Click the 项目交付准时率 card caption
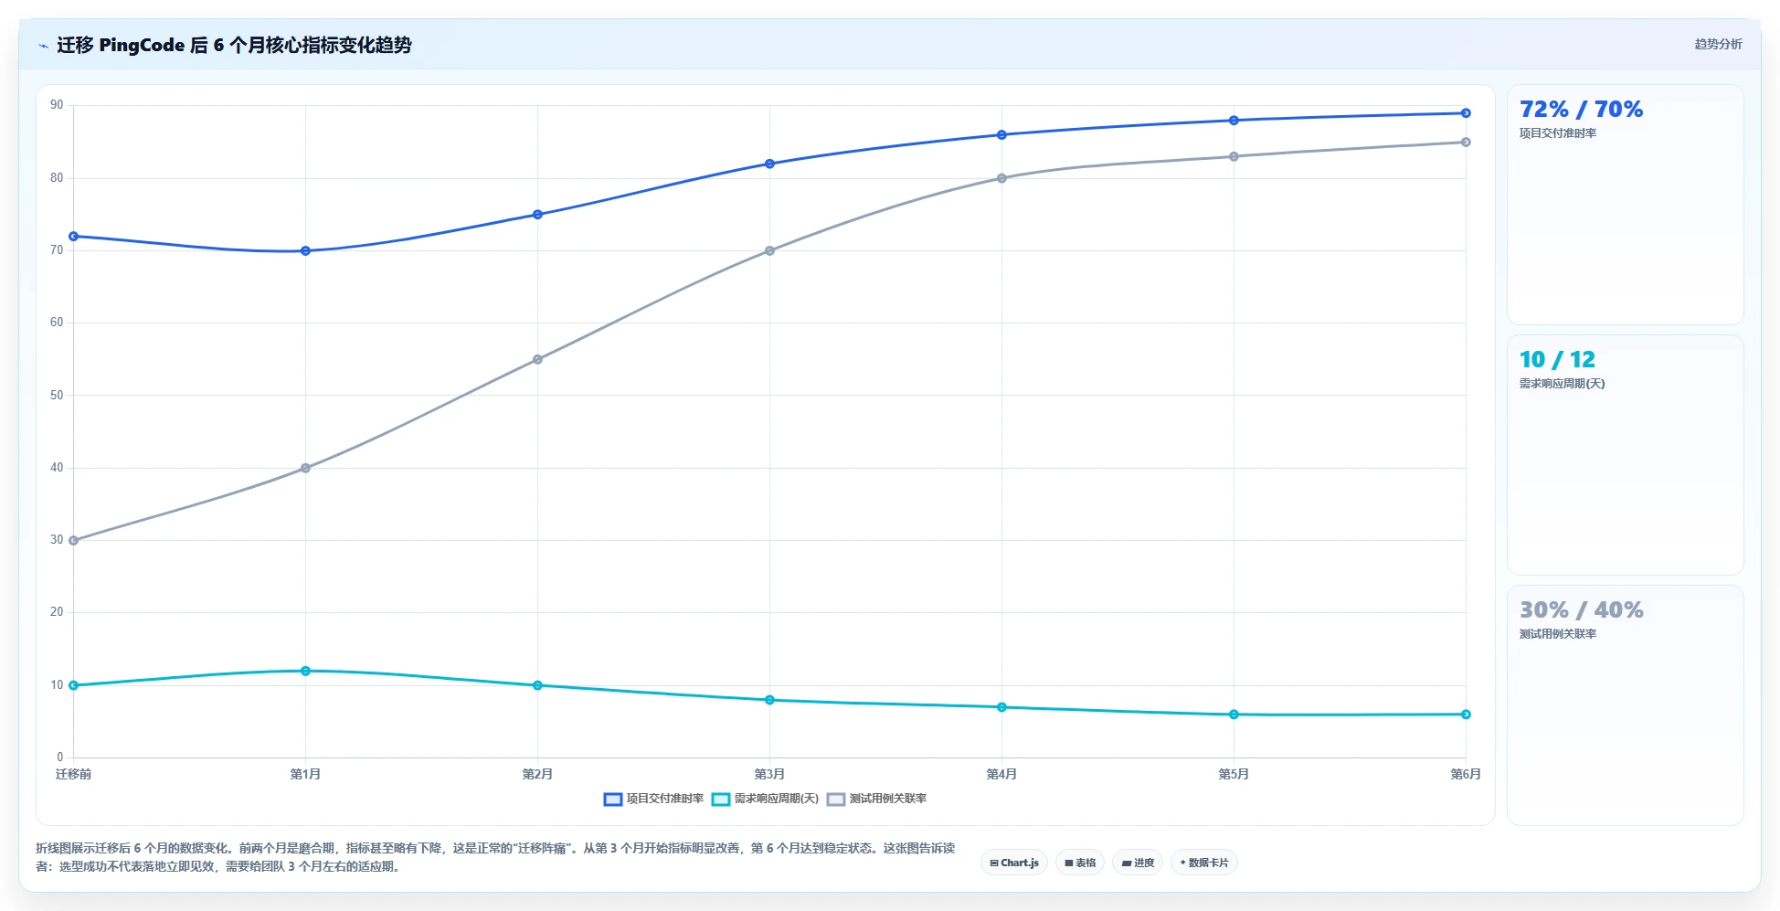The width and height of the screenshot is (1780, 911). pos(1558,133)
